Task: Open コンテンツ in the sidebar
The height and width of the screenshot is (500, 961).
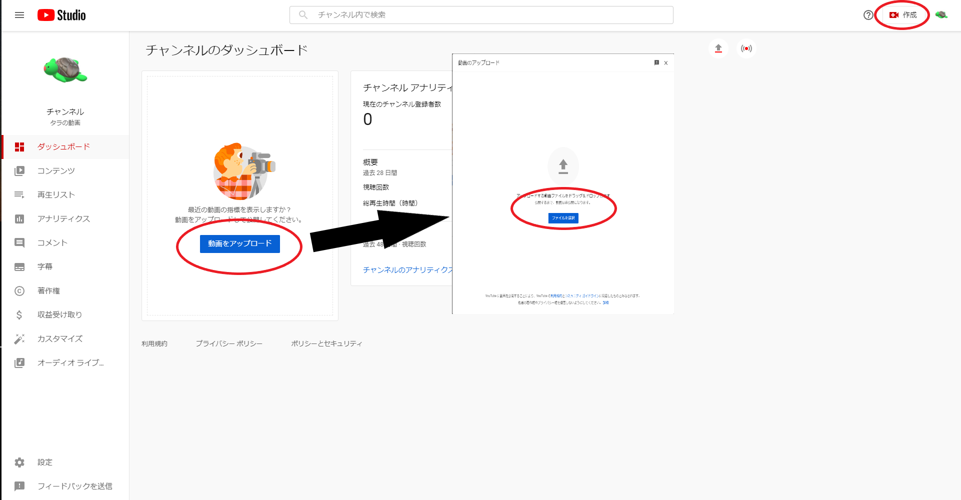Action: point(65,171)
